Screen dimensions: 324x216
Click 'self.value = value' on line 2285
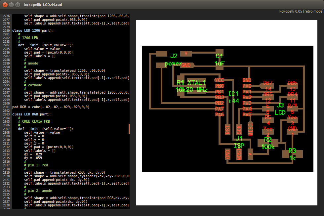point(42,49)
